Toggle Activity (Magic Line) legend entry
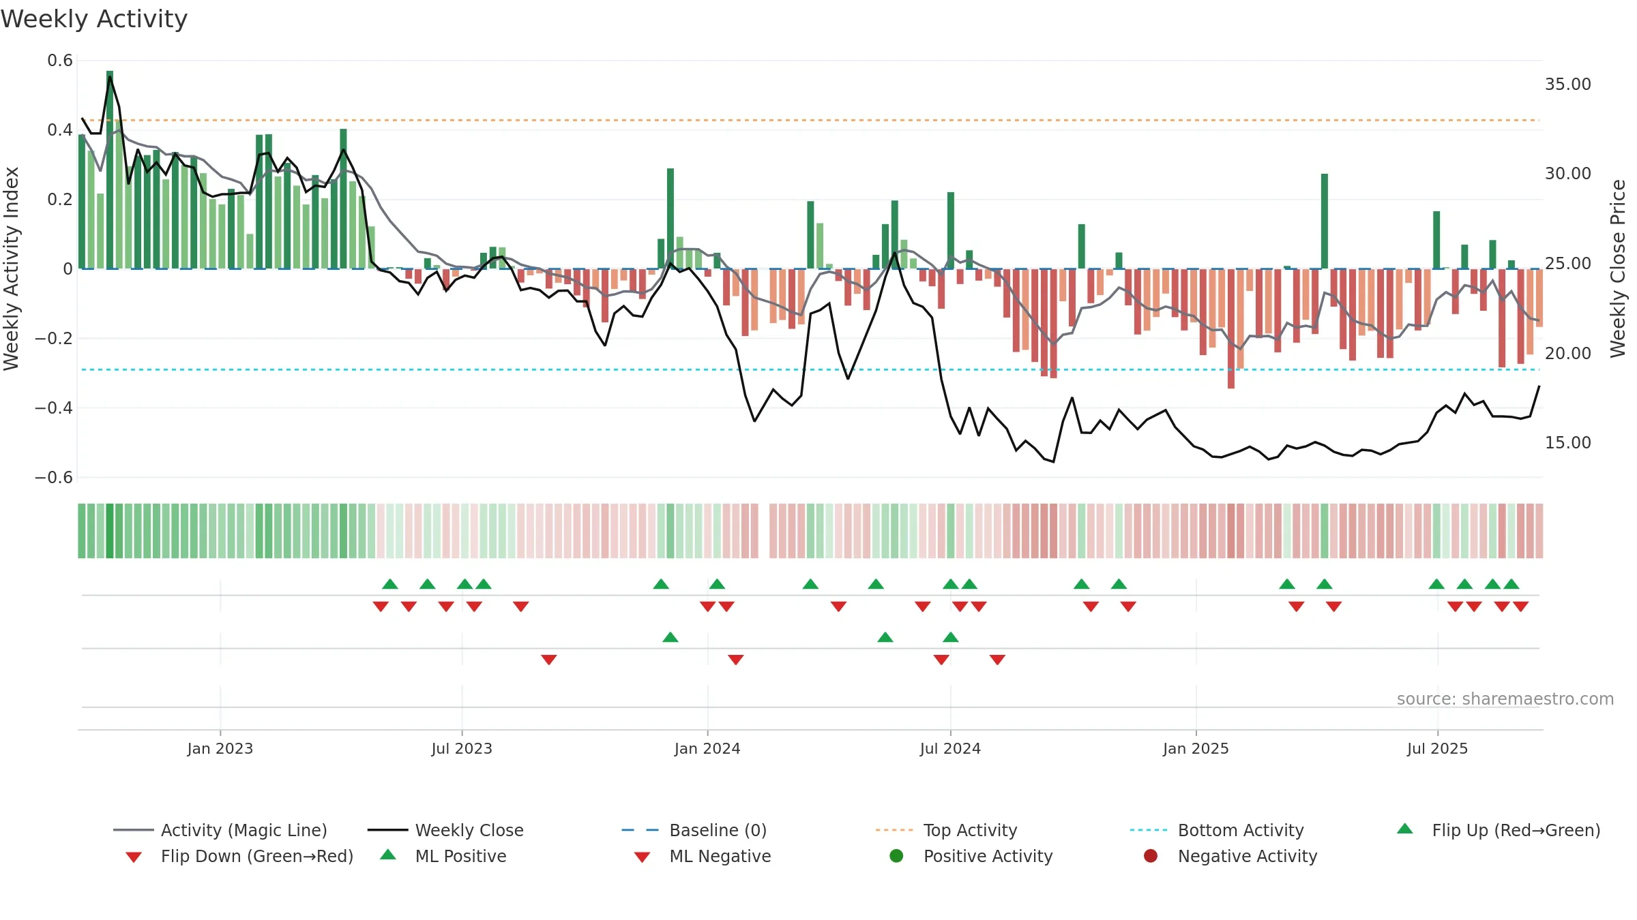The height and width of the screenshot is (920, 1637). [x=220, y=830]
